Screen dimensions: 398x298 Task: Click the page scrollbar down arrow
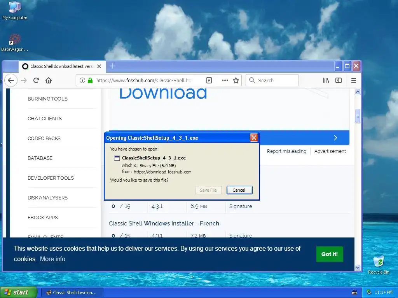click(x=358, y=268)
